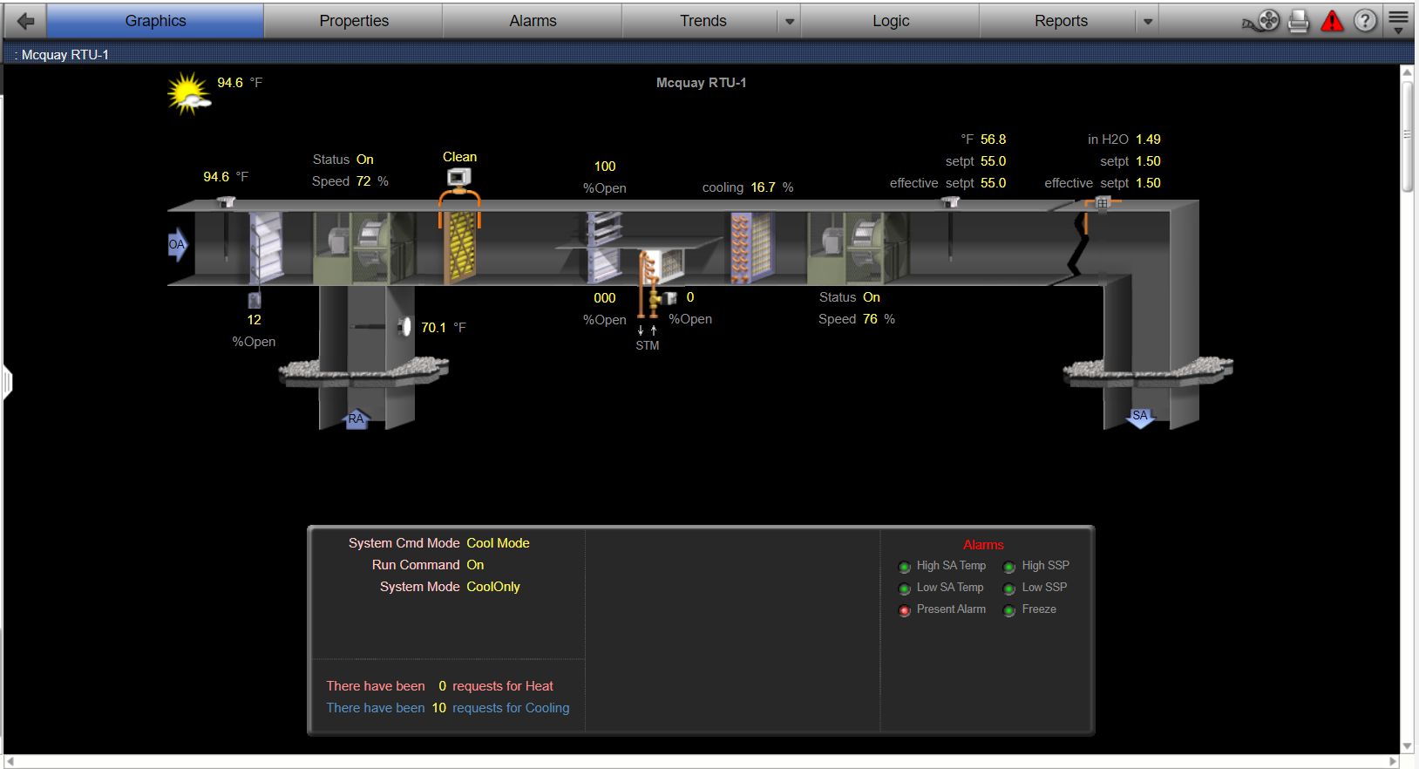Switch to the Logic tab
The image size is (1419, 769).
[x=890, y=21]
